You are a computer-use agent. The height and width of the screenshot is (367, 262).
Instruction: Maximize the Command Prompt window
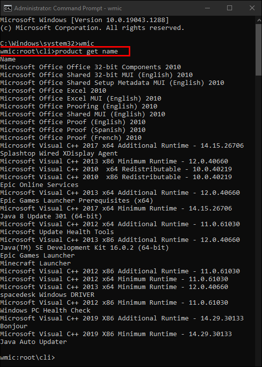coord(230,8)
